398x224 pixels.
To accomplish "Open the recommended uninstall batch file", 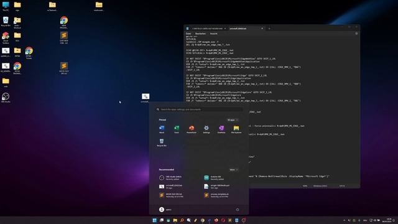I will (171, 187).
